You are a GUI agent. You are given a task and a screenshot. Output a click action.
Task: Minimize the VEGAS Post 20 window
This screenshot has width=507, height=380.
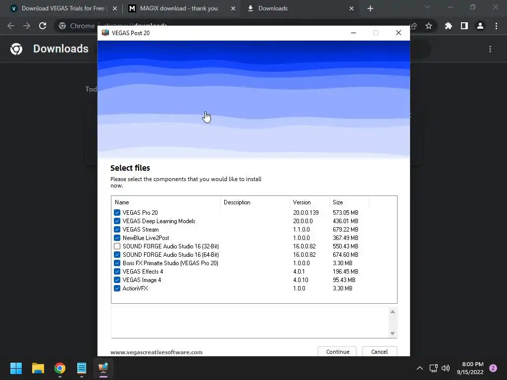(x=354, y=33)
